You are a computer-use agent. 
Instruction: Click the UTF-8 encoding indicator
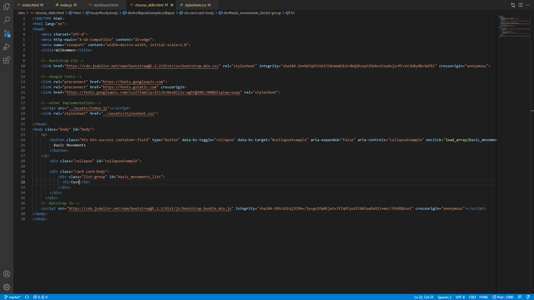[460, 297]
